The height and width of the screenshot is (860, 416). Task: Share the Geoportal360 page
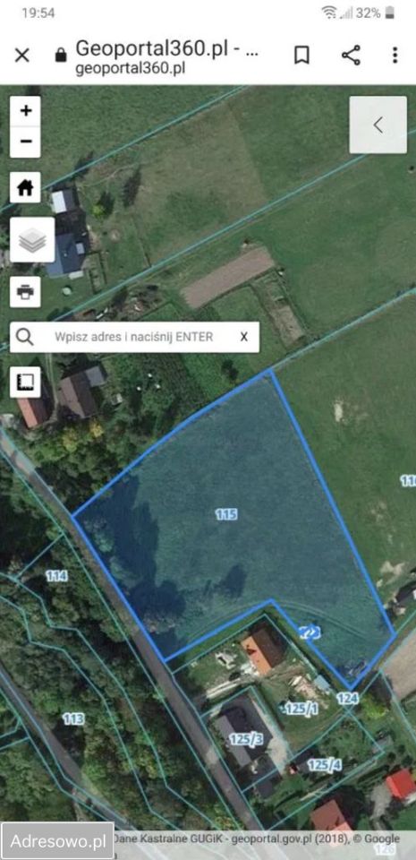(x=351, y=55)
